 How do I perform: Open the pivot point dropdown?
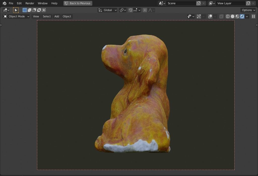pyautogui.click(x=123, y=10)
